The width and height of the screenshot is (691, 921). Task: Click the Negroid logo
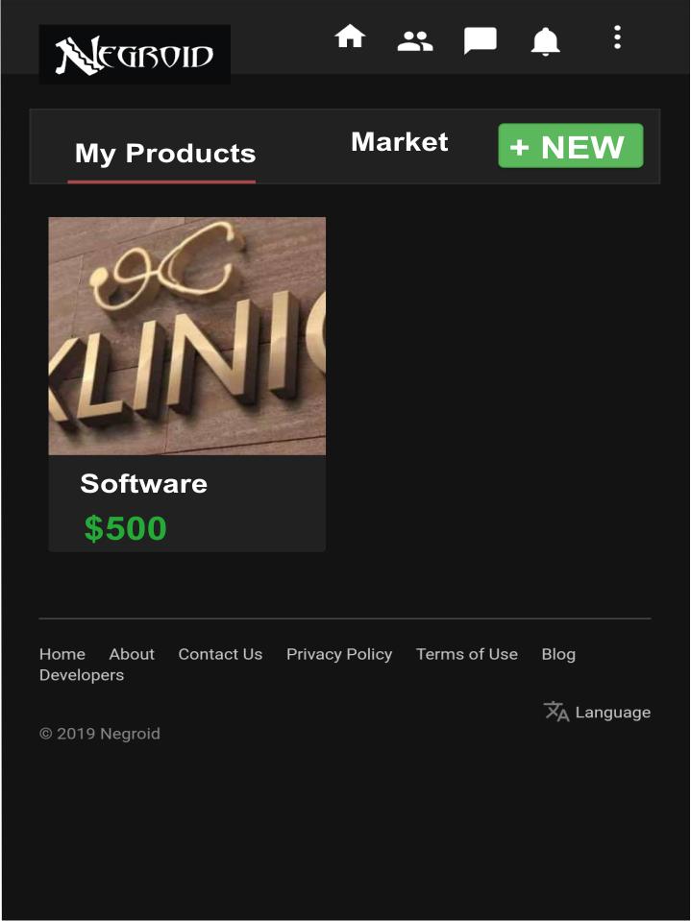click(135, 55)
